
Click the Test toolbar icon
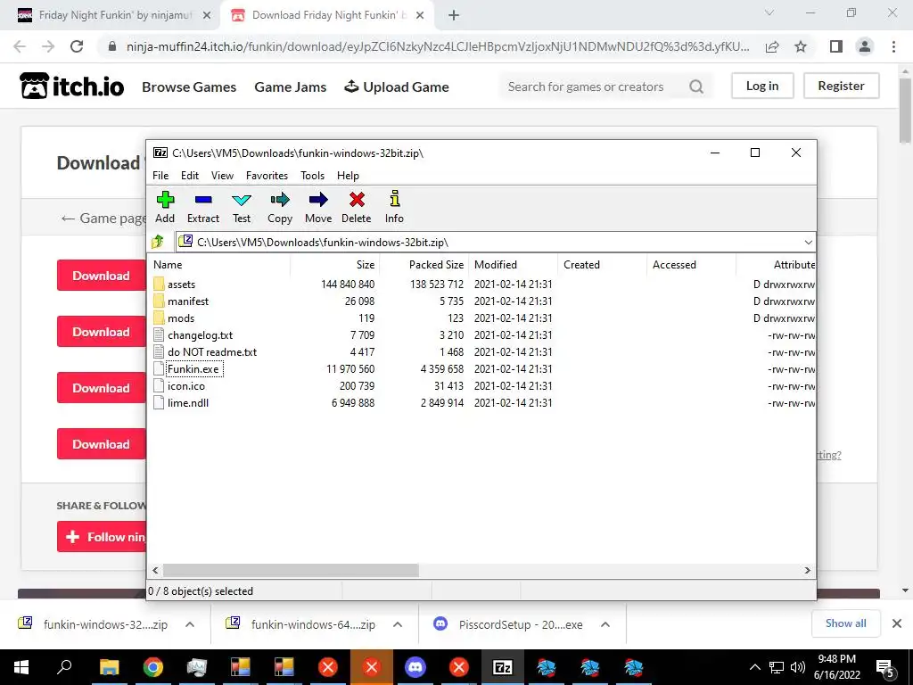[x=241, y=200]
